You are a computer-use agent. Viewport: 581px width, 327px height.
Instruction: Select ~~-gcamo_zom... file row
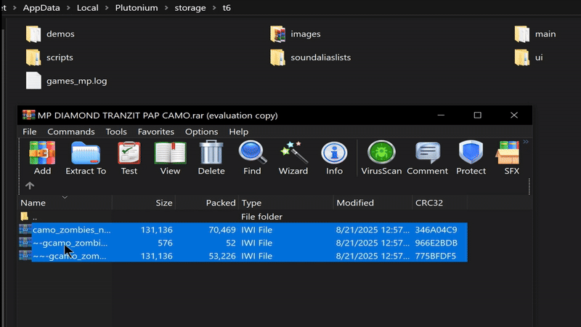point(243,256)
